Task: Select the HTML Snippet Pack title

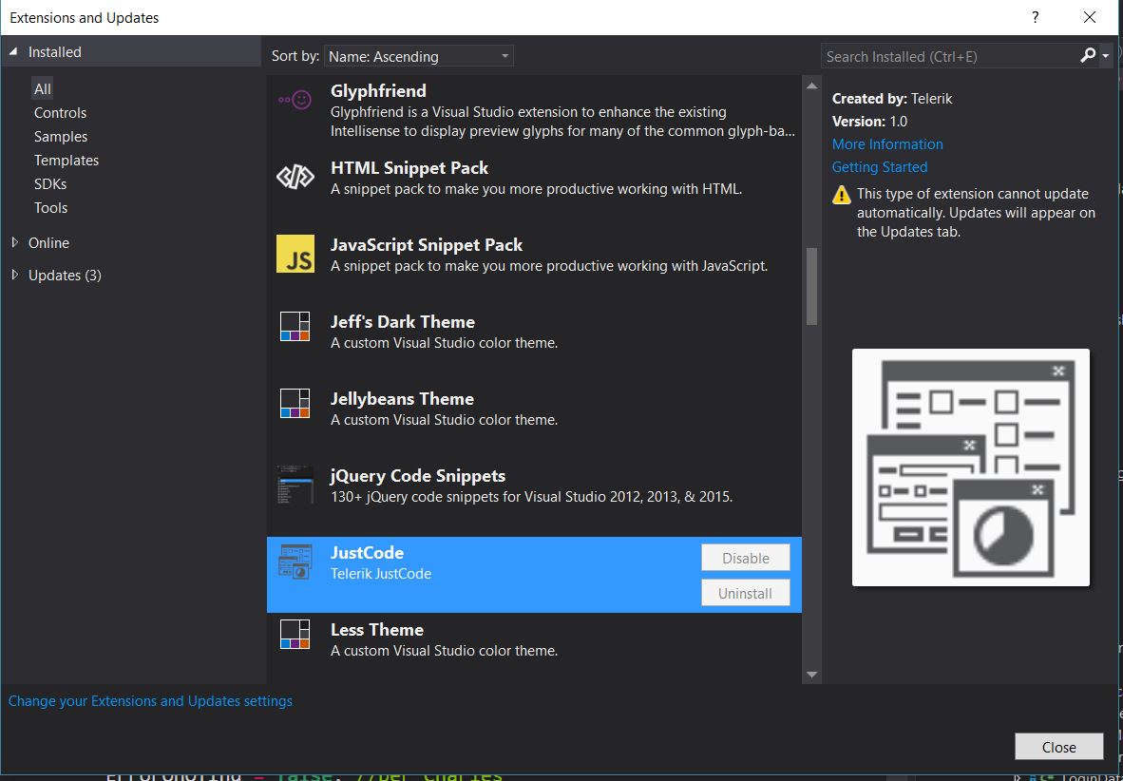Action: coord(409,167)
